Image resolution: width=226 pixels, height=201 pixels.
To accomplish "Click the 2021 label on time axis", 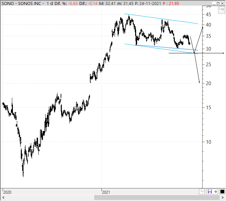I will [106, 192].
